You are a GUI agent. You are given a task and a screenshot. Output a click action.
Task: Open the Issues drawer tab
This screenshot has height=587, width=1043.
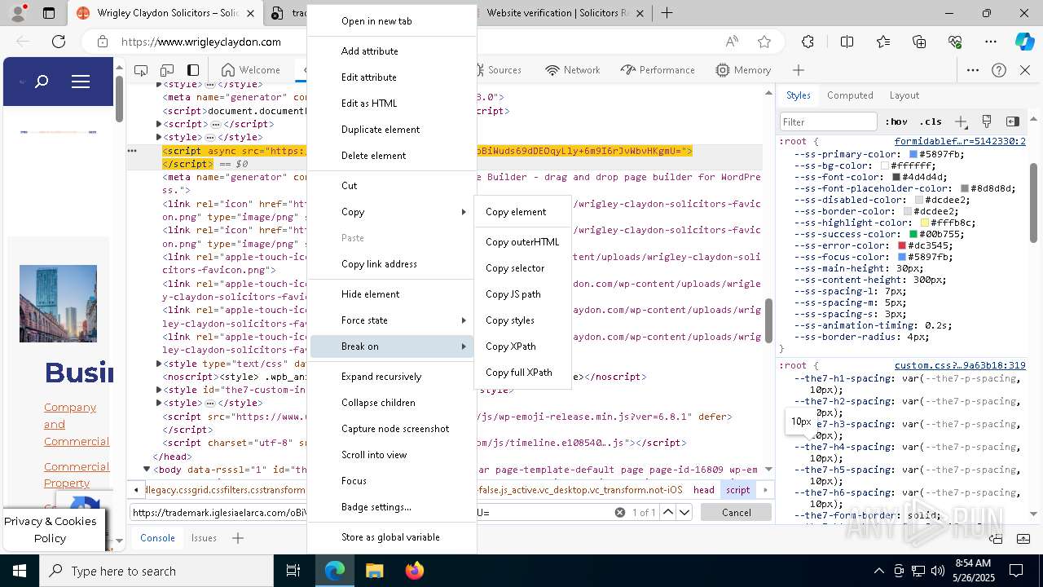(x=204, y=538)
